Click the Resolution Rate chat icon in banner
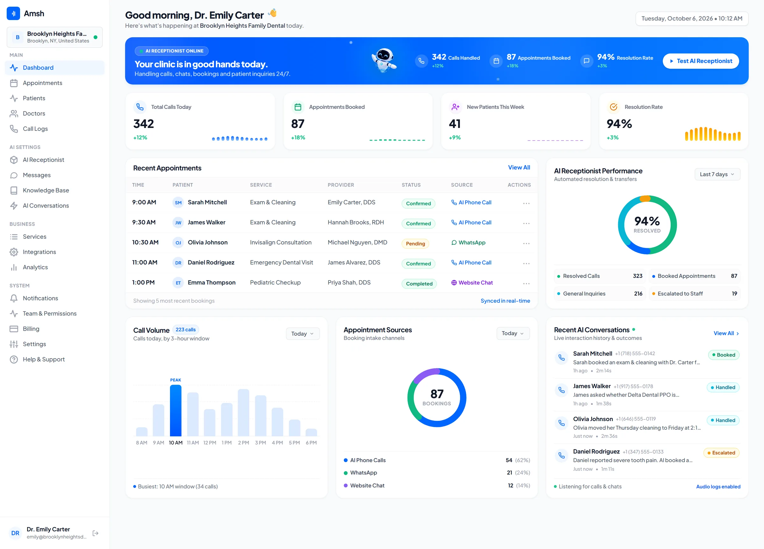 (x=586, y=61)
